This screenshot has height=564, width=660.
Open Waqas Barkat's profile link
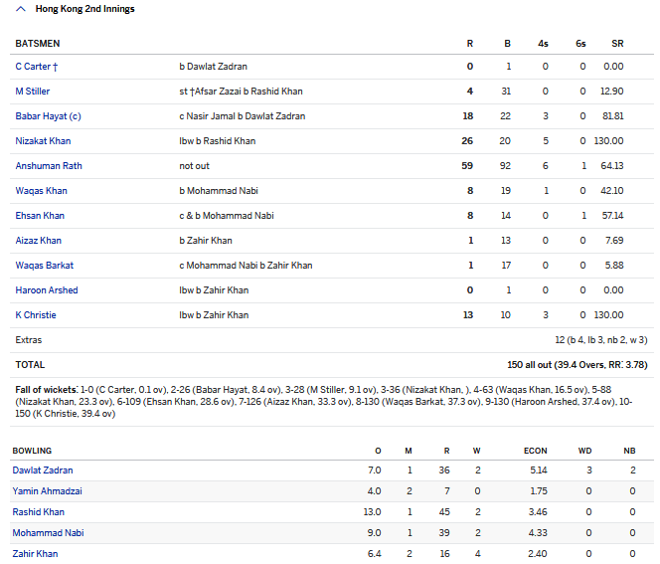(45, 266)
